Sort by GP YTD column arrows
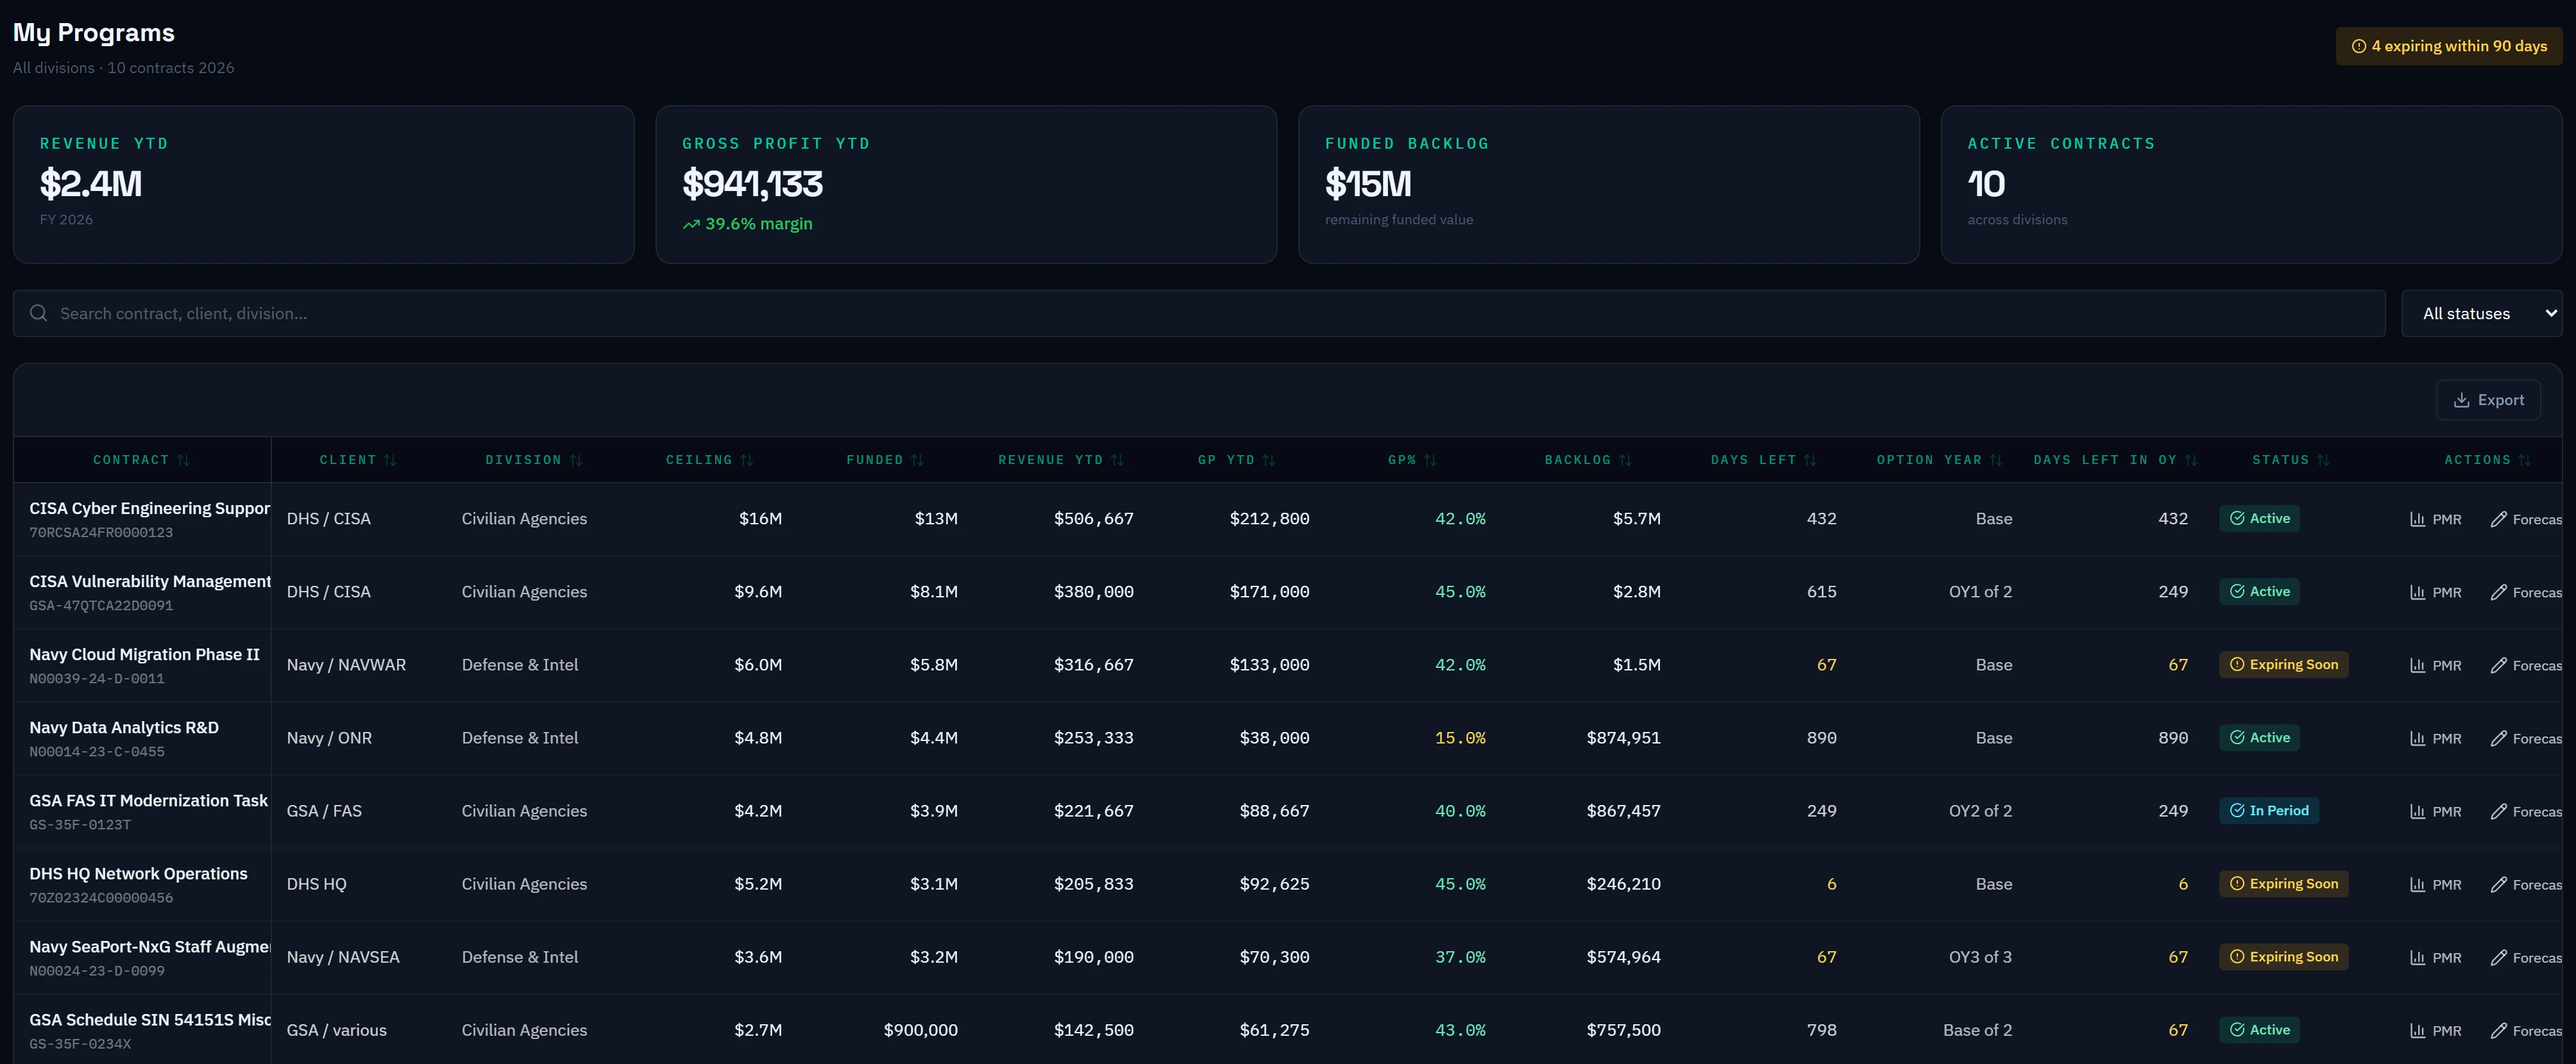This screenshot has width=2576, height=1064. [1268, 460]
